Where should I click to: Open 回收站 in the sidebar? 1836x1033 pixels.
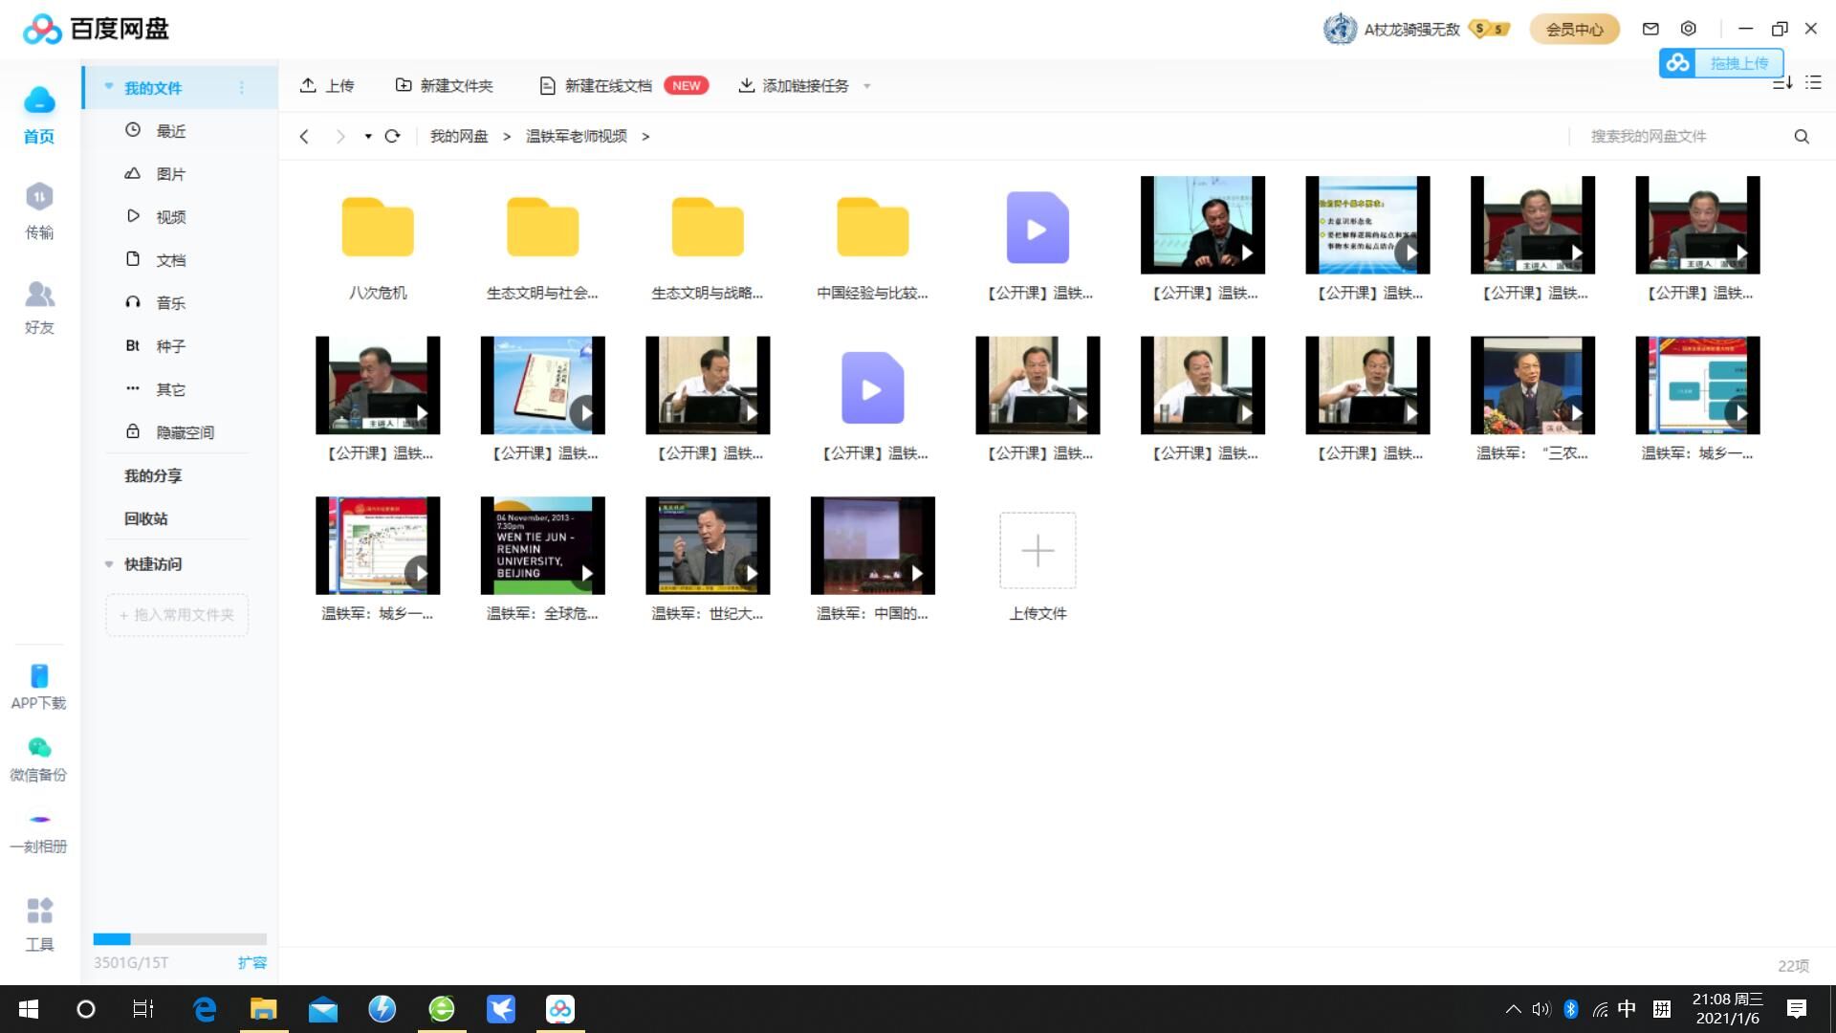click(145, 518)
